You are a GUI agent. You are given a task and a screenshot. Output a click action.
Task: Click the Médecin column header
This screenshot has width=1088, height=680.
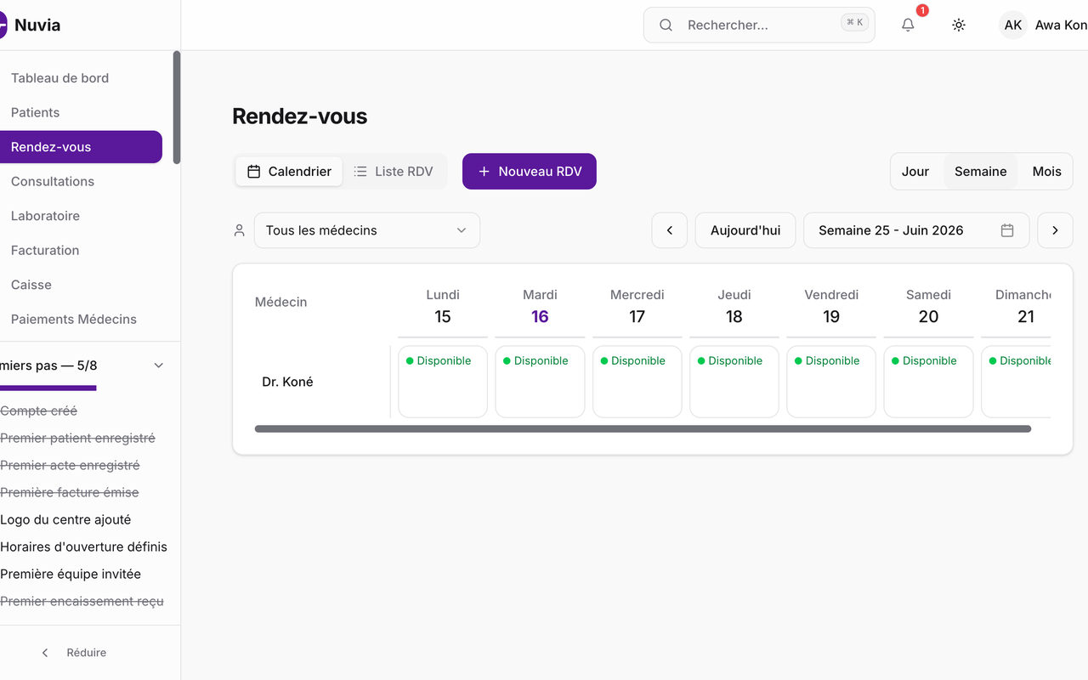281,302
